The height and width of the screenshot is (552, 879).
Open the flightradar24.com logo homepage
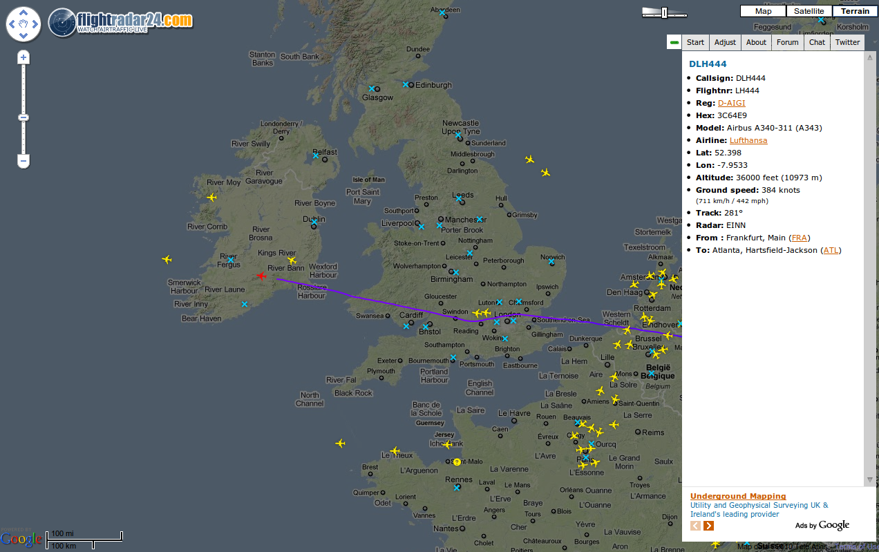(x=121, y=22)
